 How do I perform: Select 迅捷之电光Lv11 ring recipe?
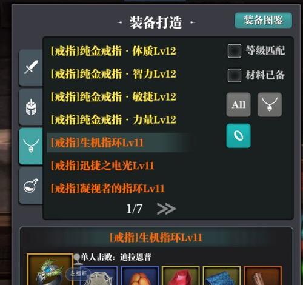click(x=102, y=166)
